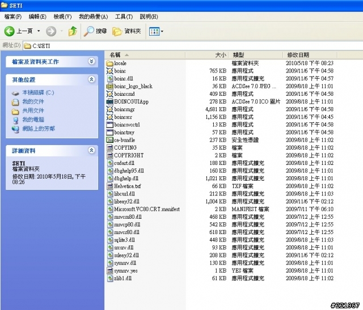Open the back history dropdown arrow
The image size is (363, 310).
[39, 31]
